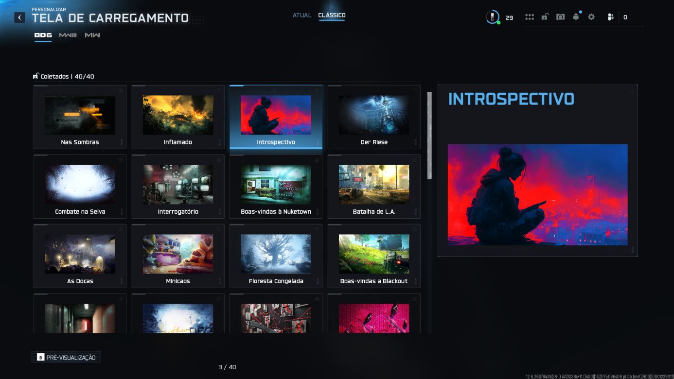The image size is (674, 379).
Task: Open the headset voice channel icon
Action: coord(560,17)
